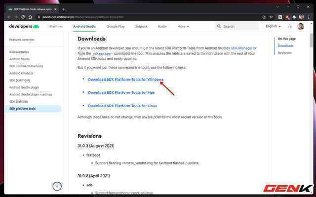The width and height of the screenshot is (316, 197).
Task: Open SDK build tools sidebar item
Action: tap(20, 80)
